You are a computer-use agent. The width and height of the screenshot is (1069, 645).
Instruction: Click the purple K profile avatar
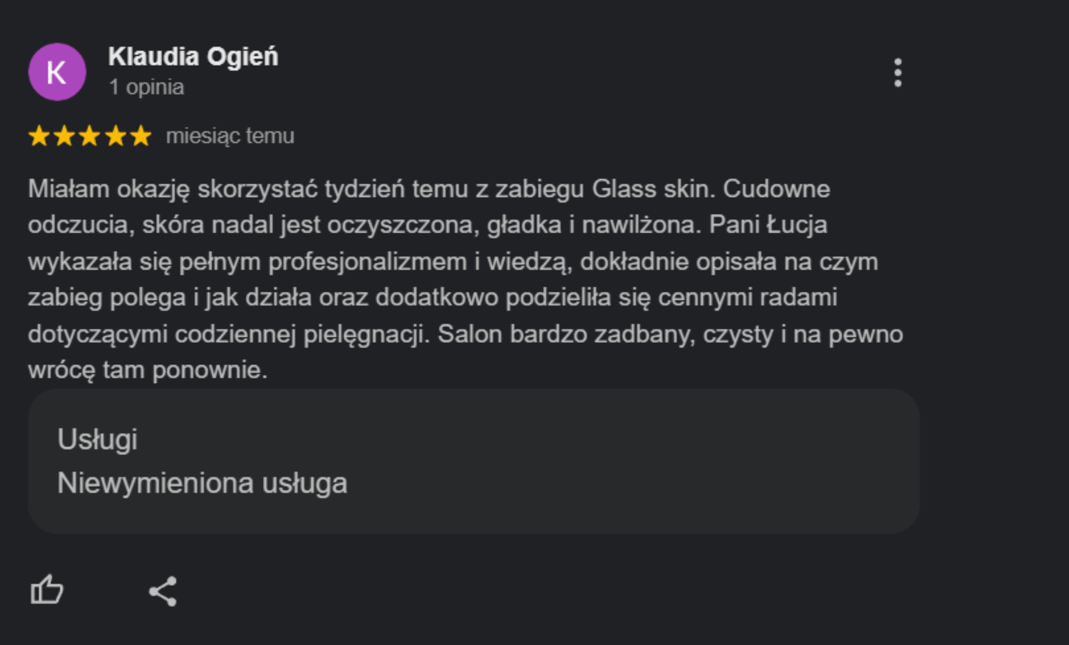tap(57, 72)
